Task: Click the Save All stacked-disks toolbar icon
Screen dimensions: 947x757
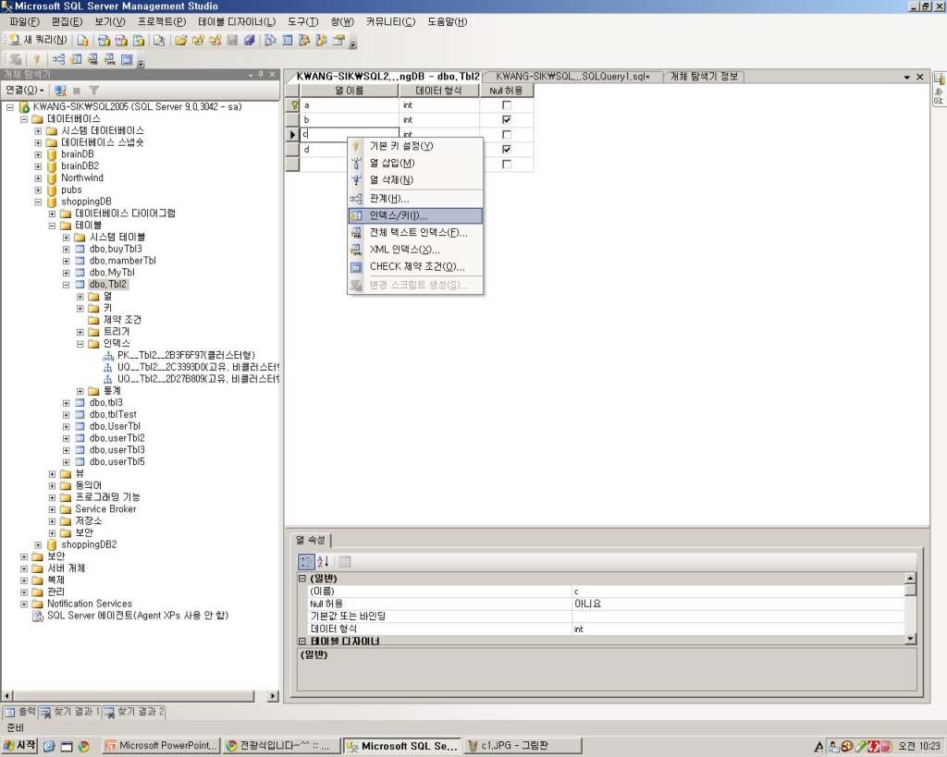Action: point(249,41)
